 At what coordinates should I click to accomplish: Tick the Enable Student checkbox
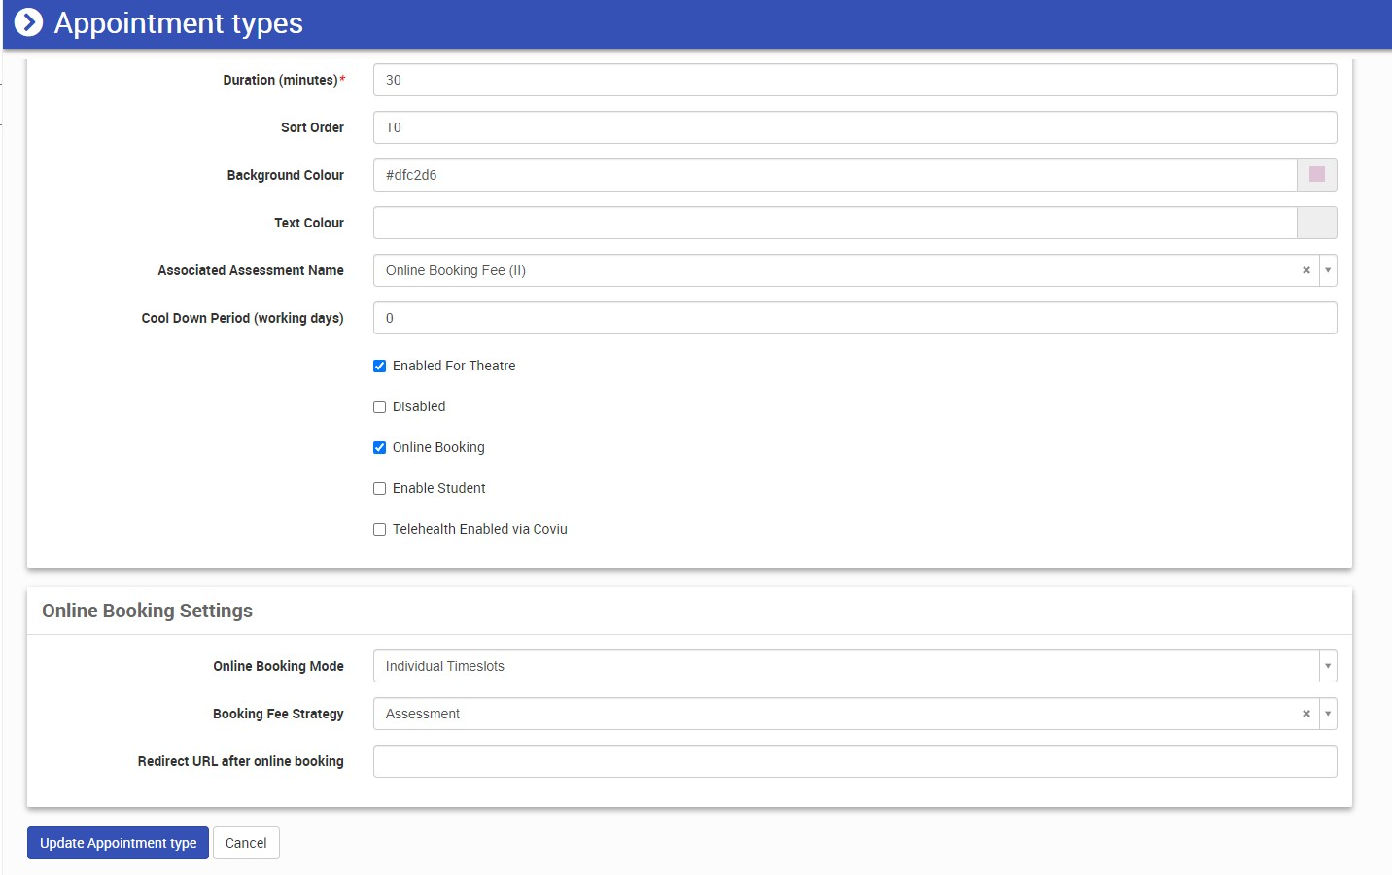[x=380, y=489]
